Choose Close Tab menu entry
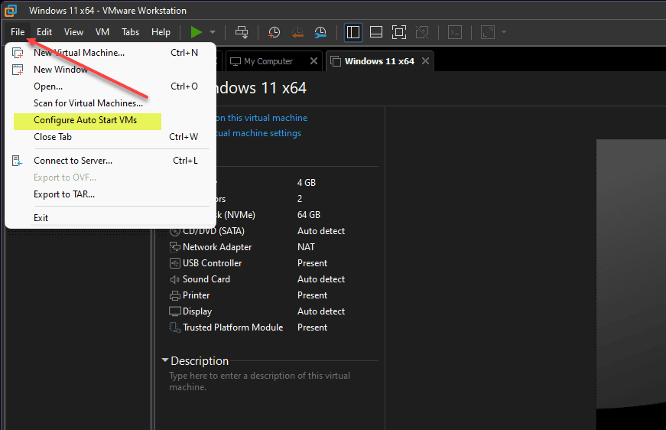Image resolution: width=666 pixels, height=430 pixels. click(110, 137)
